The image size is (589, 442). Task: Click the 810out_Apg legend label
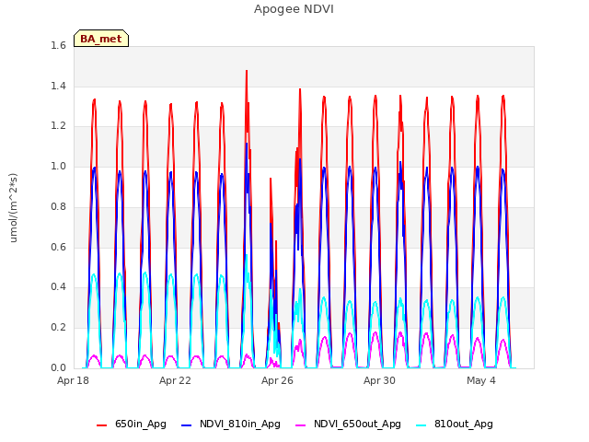pyautogui.click(x=464, y=425)
